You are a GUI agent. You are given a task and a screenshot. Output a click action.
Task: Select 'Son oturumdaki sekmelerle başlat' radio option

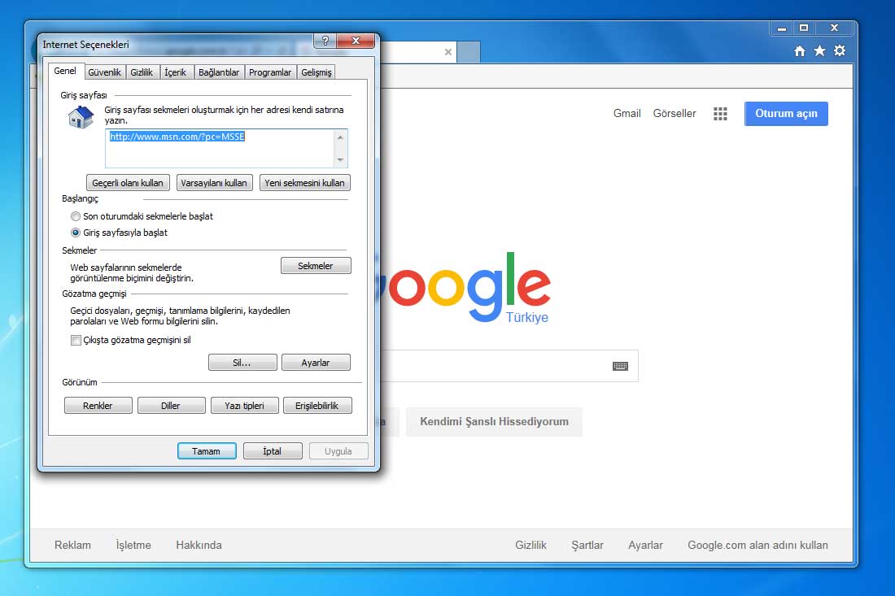point(76,216)
